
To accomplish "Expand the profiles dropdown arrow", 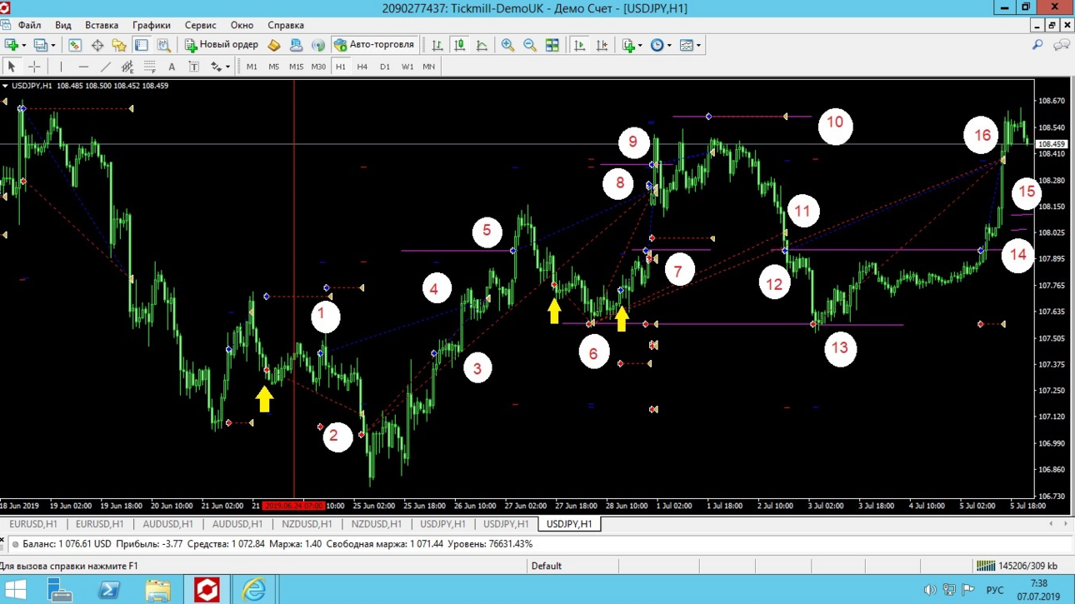I will coord(52,45).
